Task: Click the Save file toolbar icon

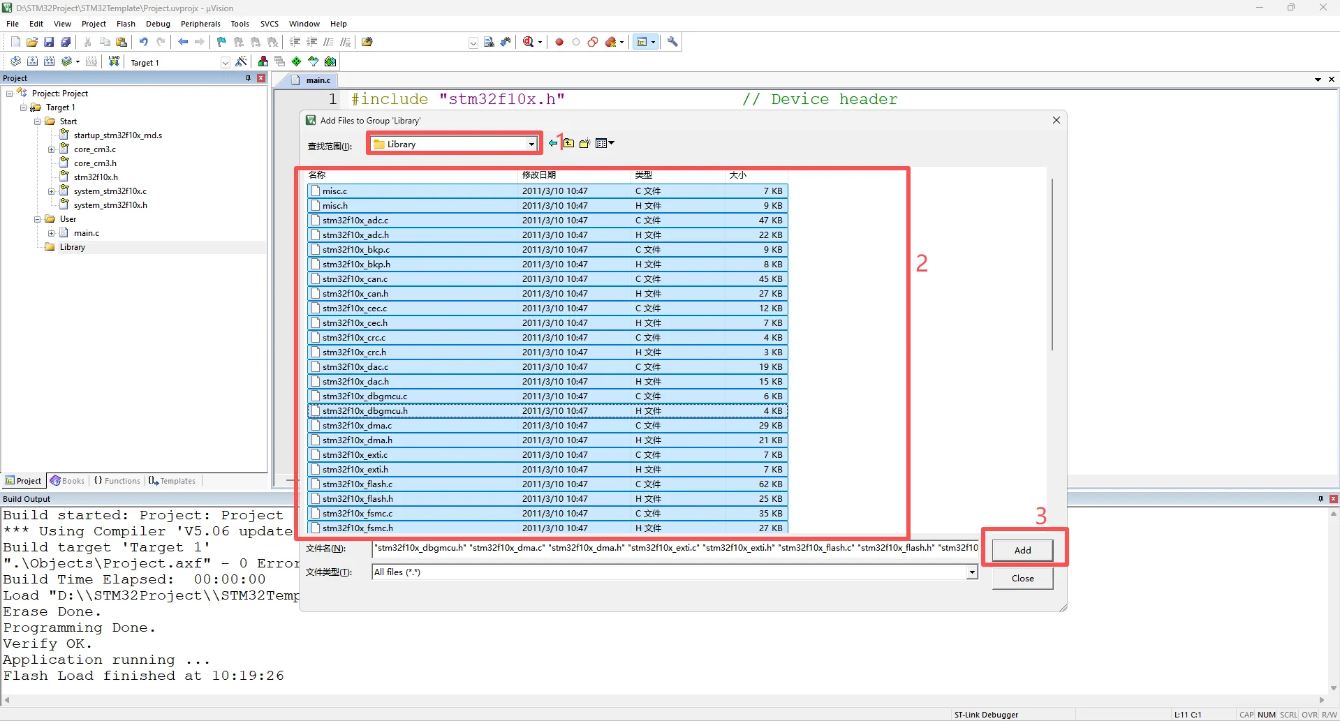Action: click(49, 42)
